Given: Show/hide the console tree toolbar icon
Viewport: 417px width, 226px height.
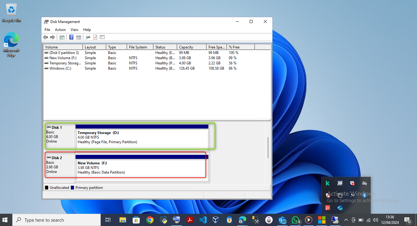Looking at the screenshot, I should point(62,37).
